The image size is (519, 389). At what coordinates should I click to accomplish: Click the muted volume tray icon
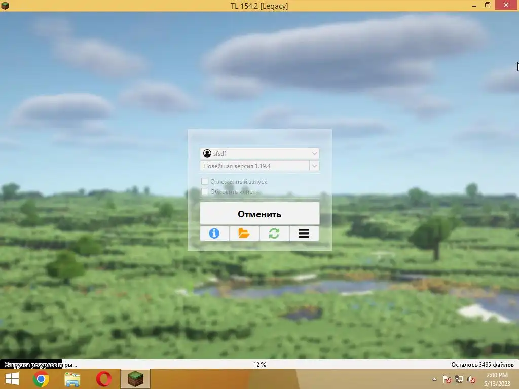[471, 379]
